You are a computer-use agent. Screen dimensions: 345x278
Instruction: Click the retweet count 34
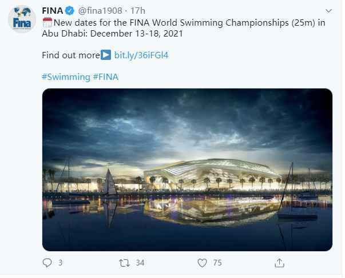140,263
